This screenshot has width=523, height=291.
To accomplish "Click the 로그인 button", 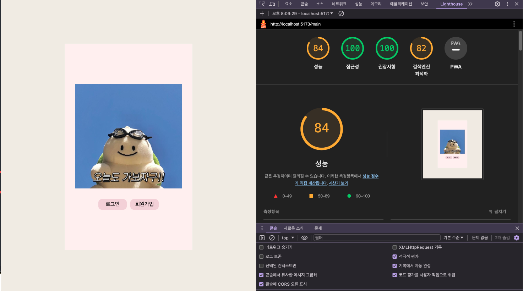I will pyautogui.click(x=113, y=204).
